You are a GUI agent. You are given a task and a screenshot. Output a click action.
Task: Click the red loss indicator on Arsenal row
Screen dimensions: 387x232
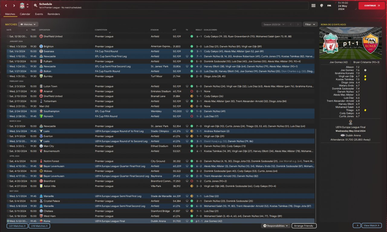pos(192,91)
